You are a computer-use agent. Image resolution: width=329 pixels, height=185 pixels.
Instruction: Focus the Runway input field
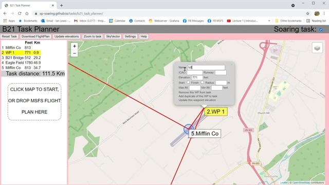point(221,72)
